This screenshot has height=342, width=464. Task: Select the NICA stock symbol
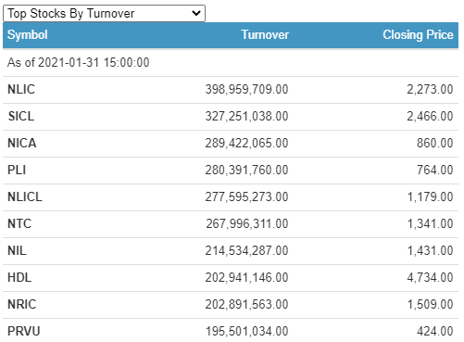[22, 143]
